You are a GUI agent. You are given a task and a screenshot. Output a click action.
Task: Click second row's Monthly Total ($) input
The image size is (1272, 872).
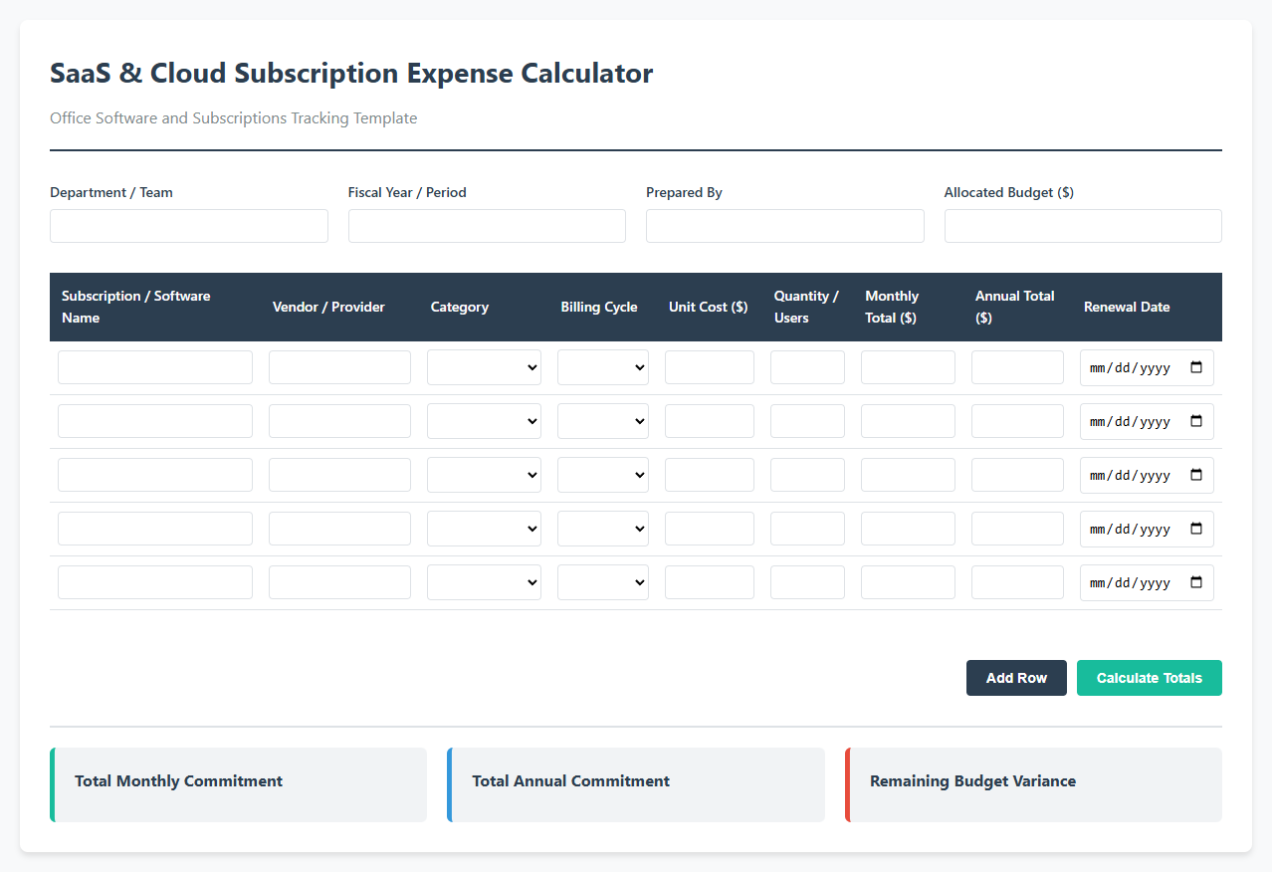coord(908,421)
